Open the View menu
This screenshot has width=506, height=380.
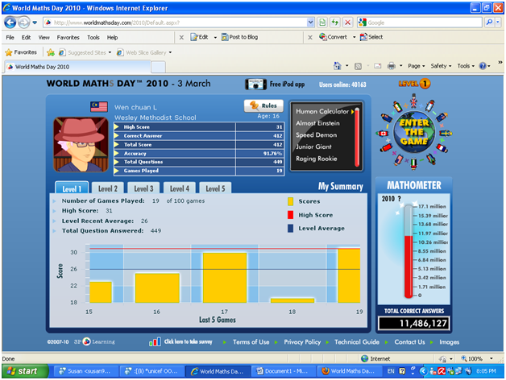(44, 37)
